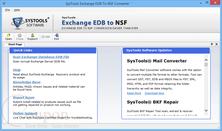Select the Start Page tab

click(15, 44)
